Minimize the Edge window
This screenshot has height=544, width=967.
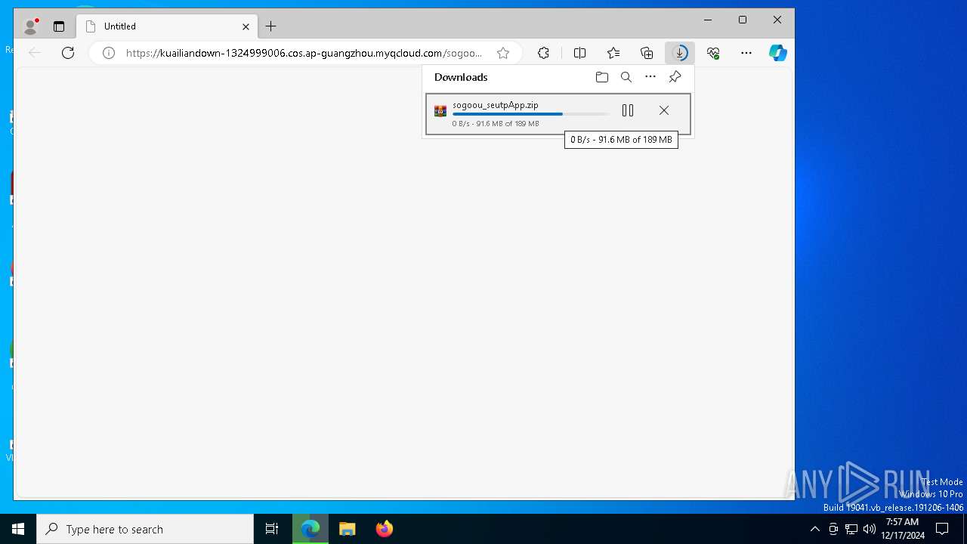708,20
